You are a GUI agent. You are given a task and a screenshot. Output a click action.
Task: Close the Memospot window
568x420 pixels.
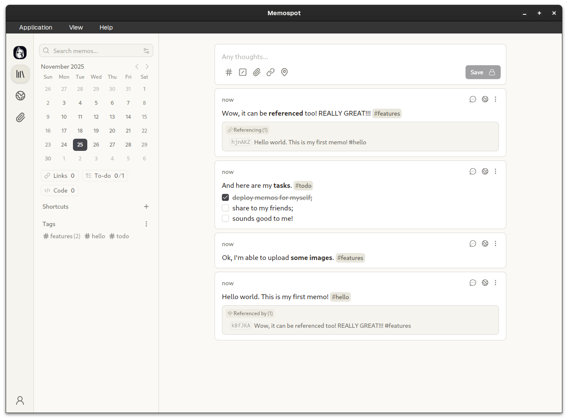pyautogui.click(x=554, y=13)
